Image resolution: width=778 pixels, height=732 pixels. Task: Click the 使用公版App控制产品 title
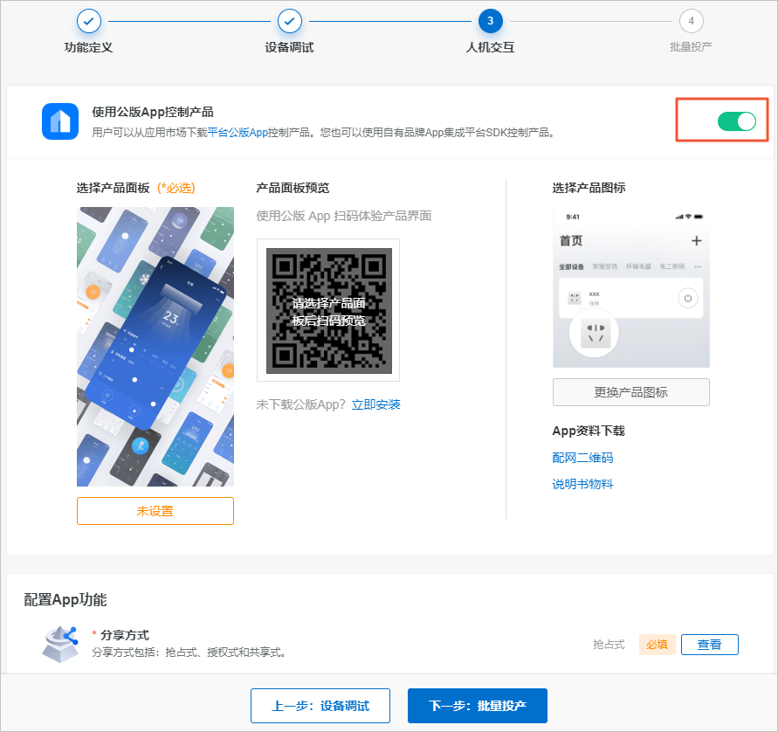coord(153,112)
